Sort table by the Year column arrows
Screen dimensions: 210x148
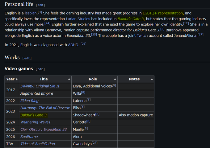[x=17, y=79]
